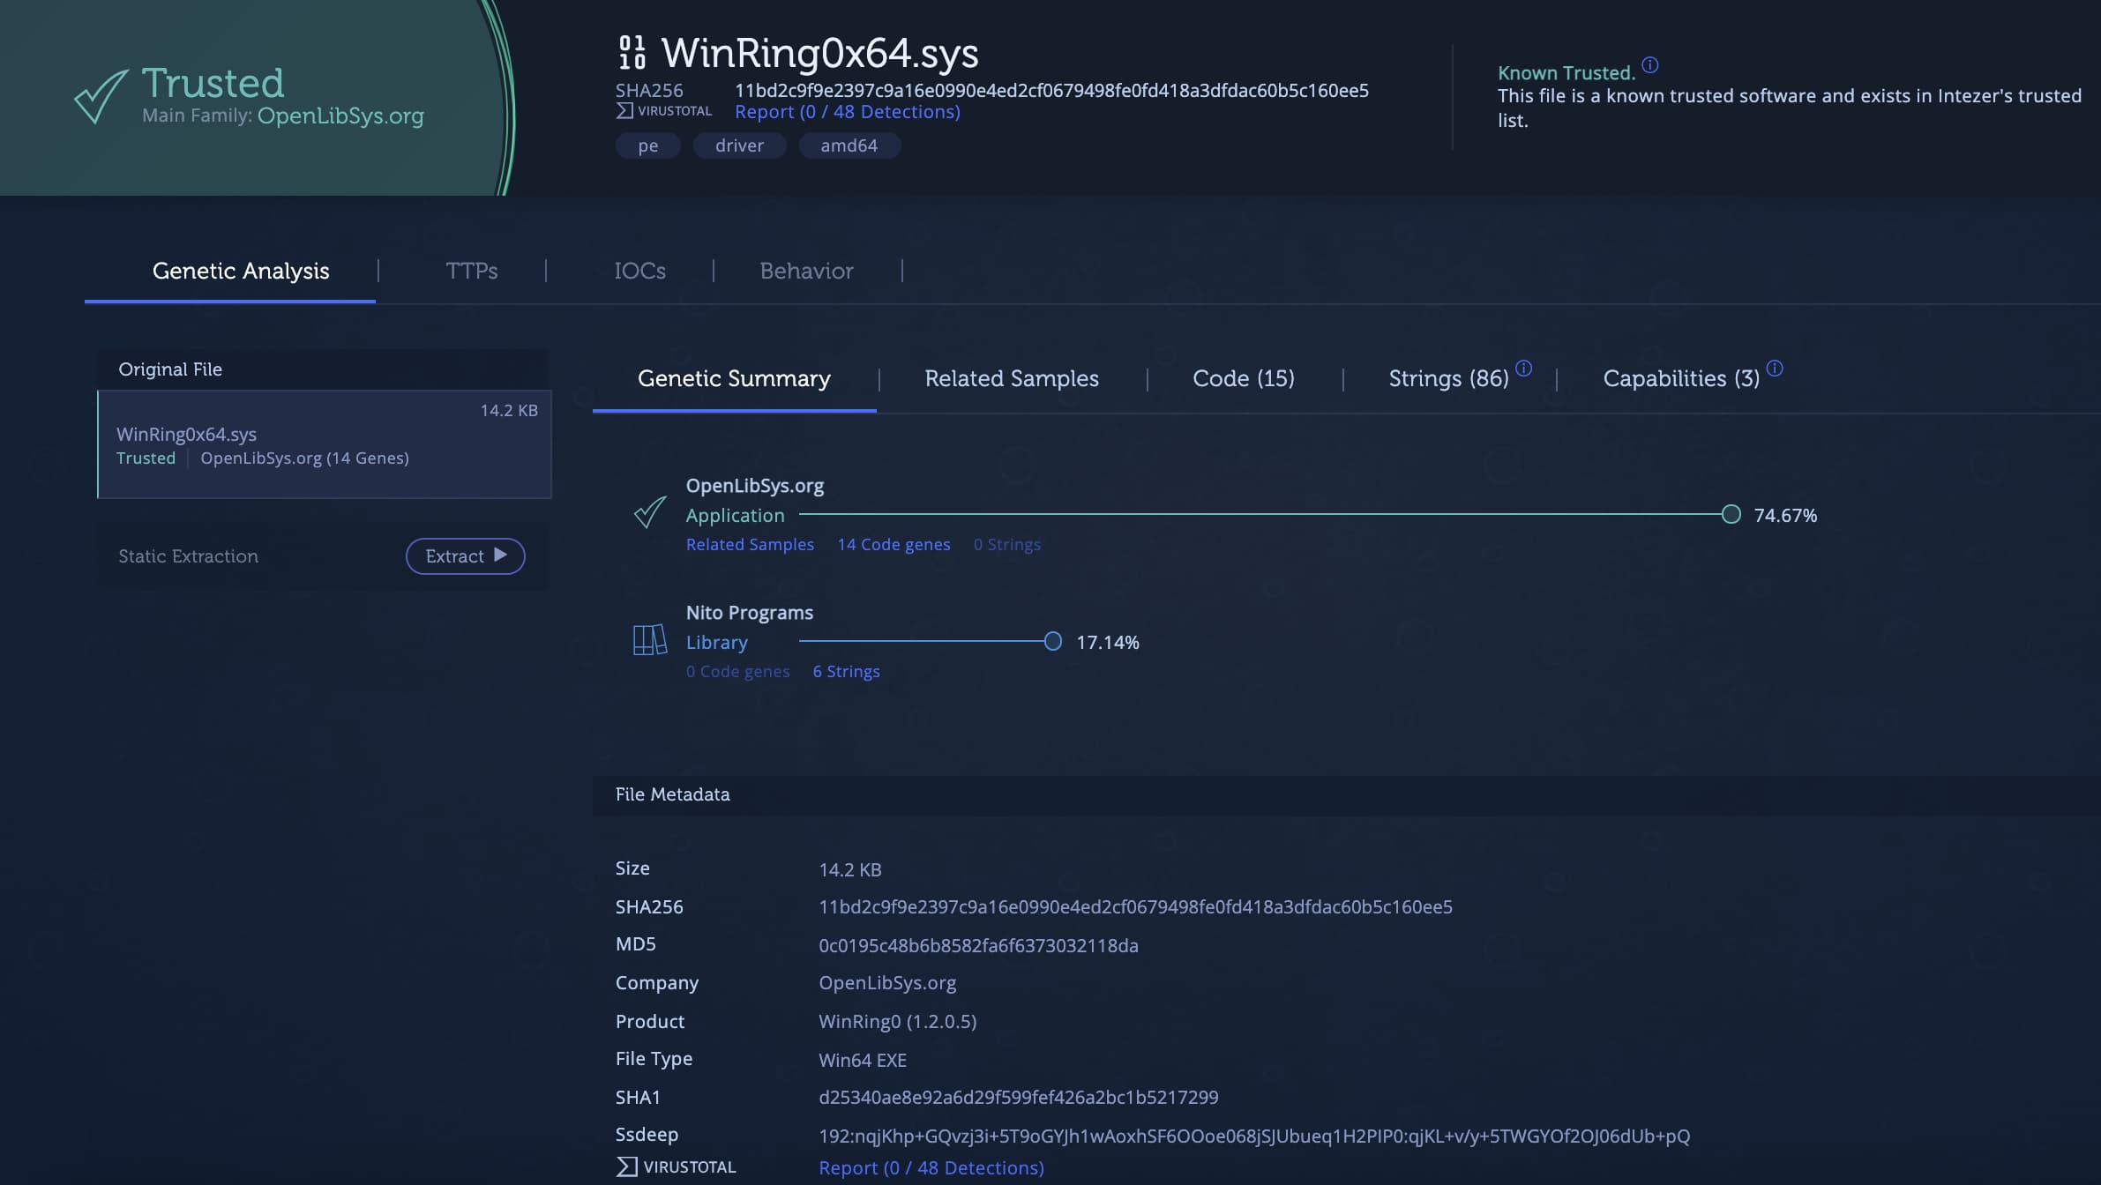Click the OpenLibSys.org checkmark icon in summary
This screenshot has width=2101, height=1185.
650,512
